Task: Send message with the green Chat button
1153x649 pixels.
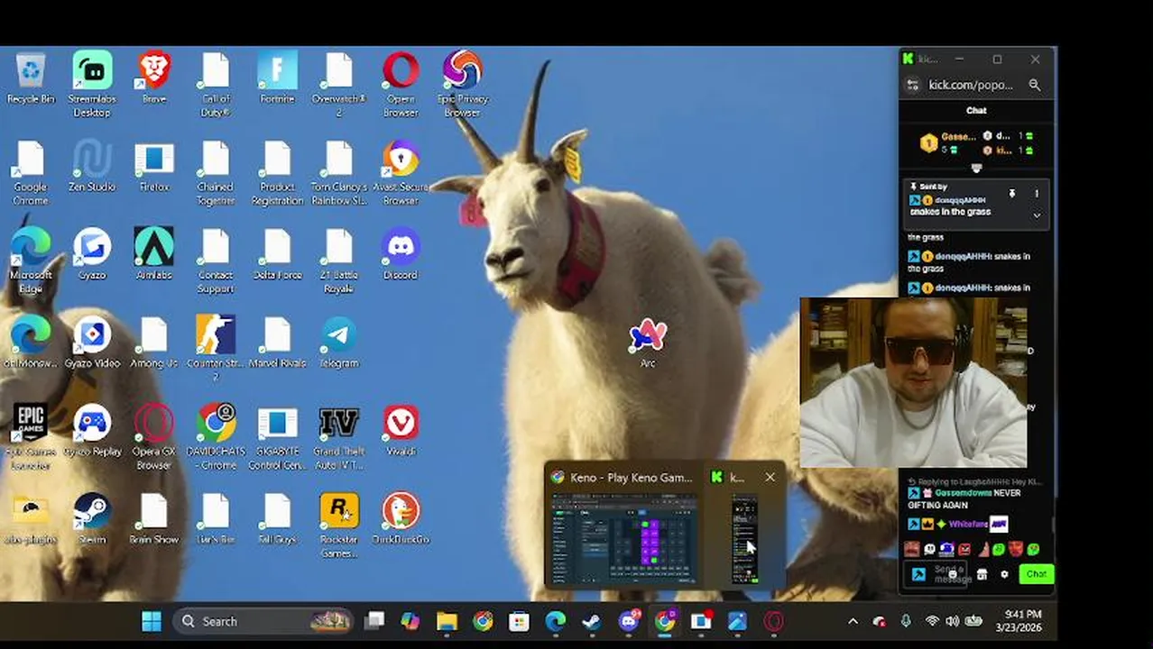Action: [1036, 574]
